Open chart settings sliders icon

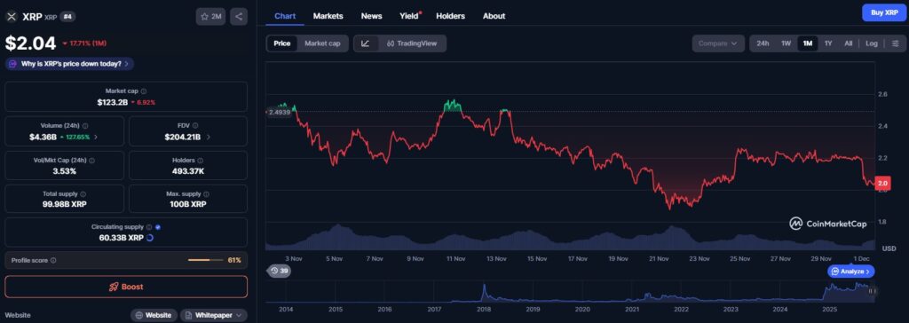[x=895, y=43]
